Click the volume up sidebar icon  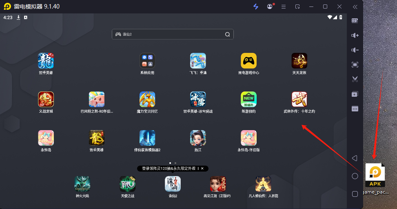355,35
